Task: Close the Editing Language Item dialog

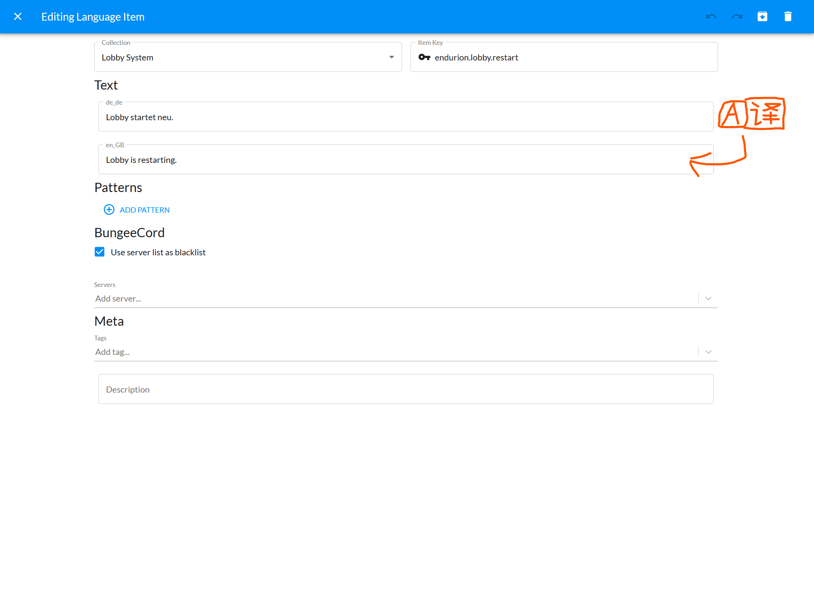Action: (x=17, y=17)
